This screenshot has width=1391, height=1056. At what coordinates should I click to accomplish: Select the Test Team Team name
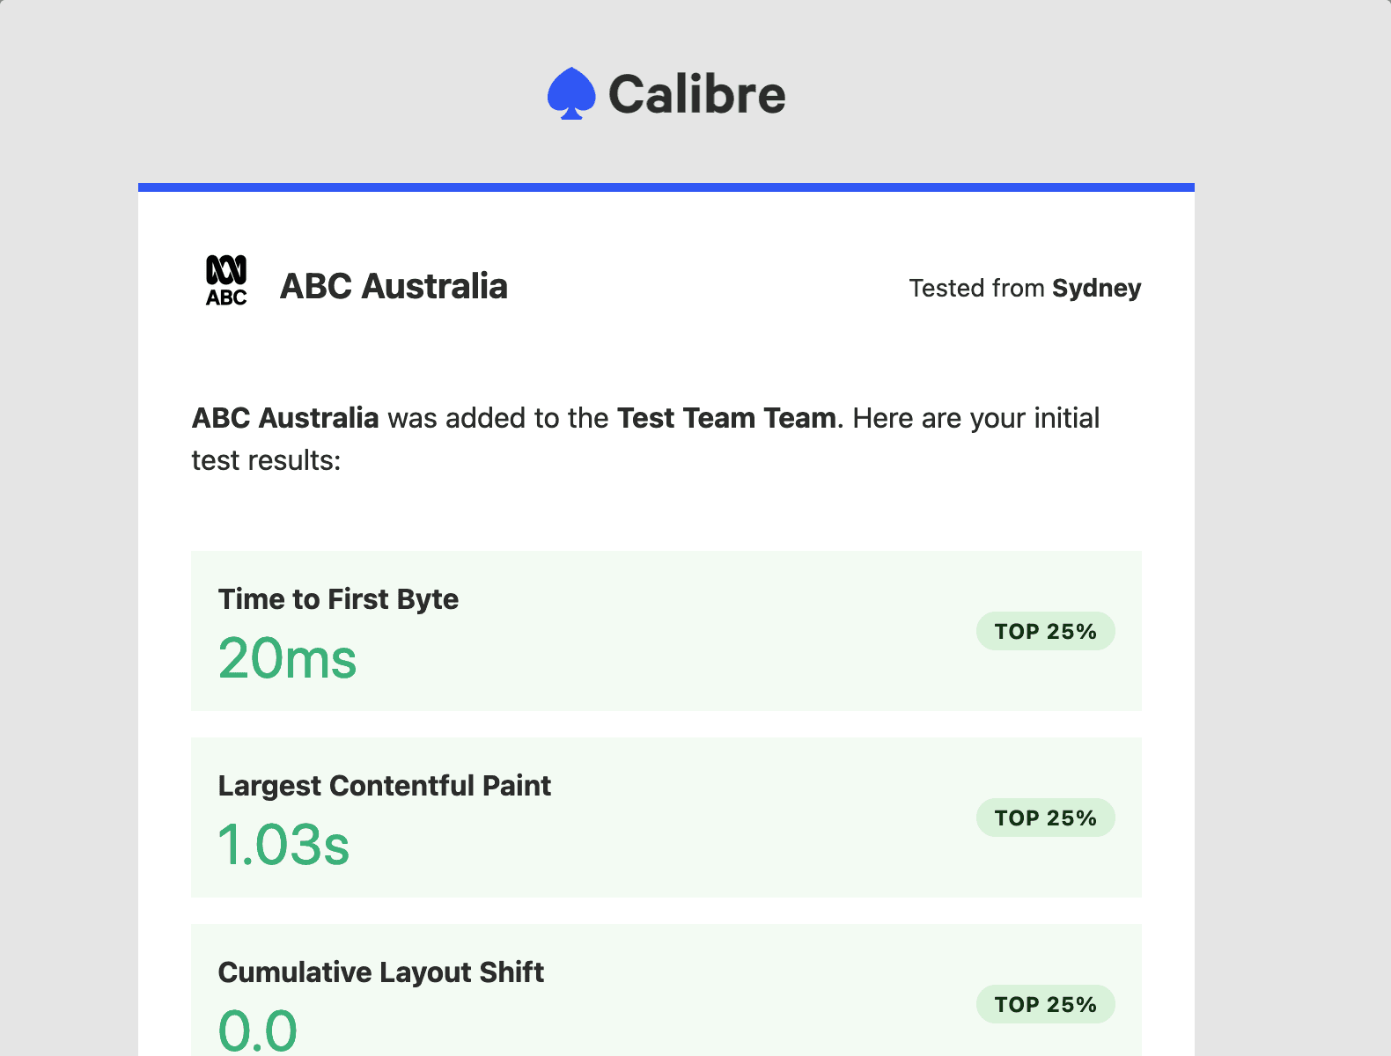(x=726, y=418)
